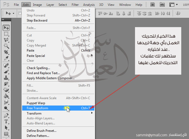Expand the Transform submenu arrow
The width and height of the screenshot is (189, 139).
[92, 113]
